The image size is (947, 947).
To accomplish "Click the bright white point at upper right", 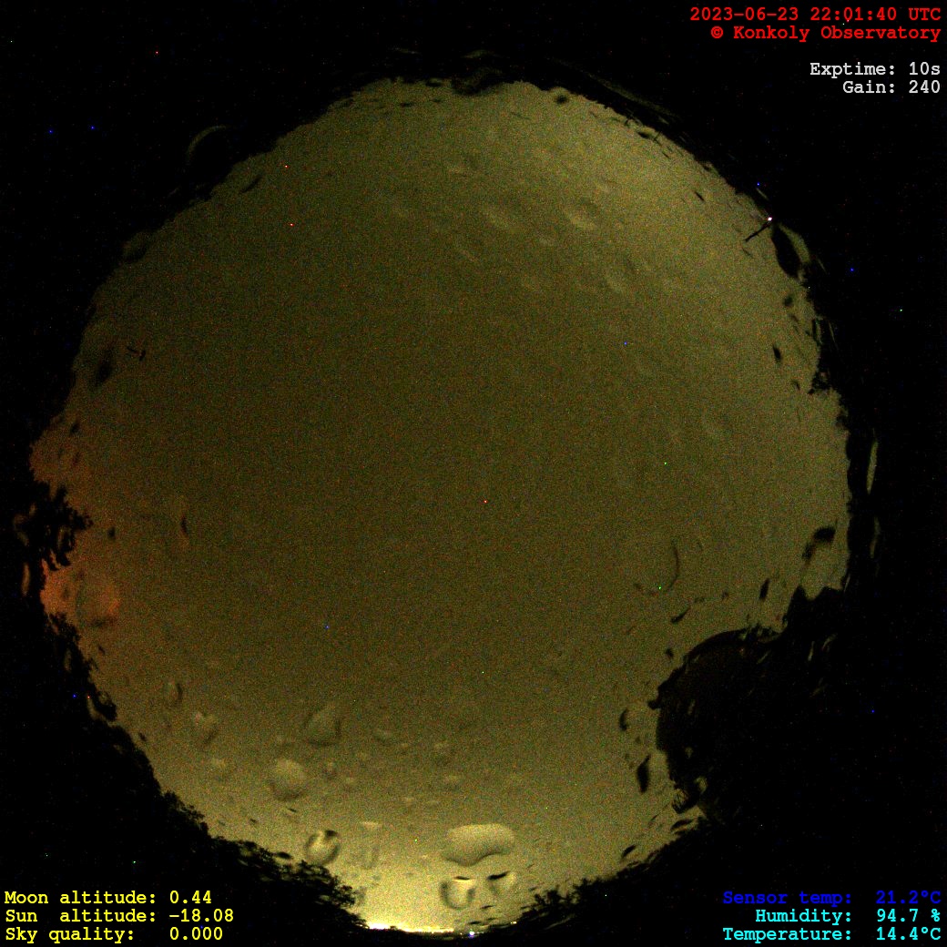I will 769,219.
